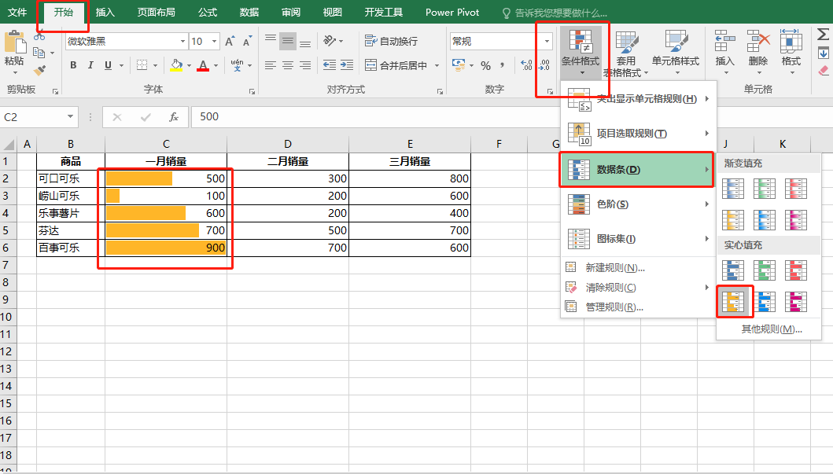Toggle 自动换行 wrap text
833x474 pixels.
(x=391, y=41)
